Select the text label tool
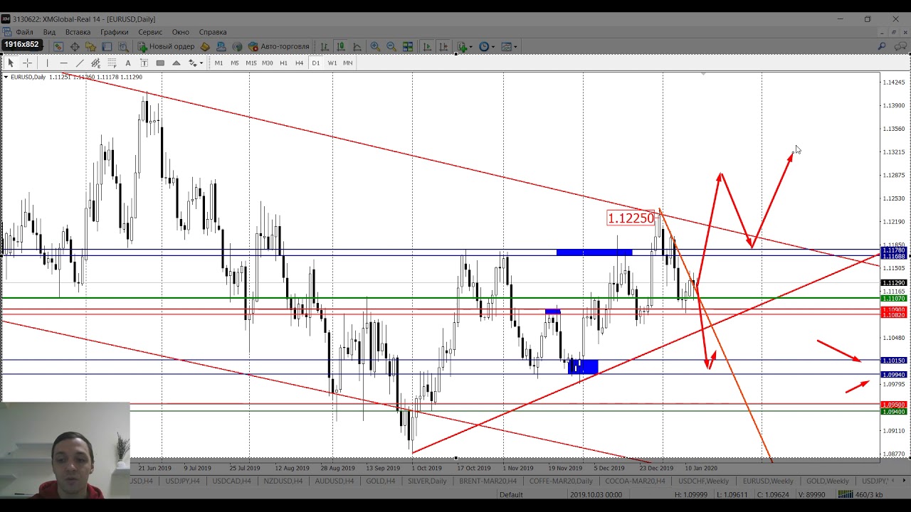Image resolution: width=911 pixels, height=512 pixels. pyautogui.click(x=144, y=63)
